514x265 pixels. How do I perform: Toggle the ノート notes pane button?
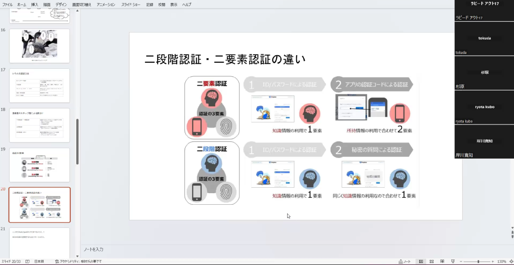(404, 261)
